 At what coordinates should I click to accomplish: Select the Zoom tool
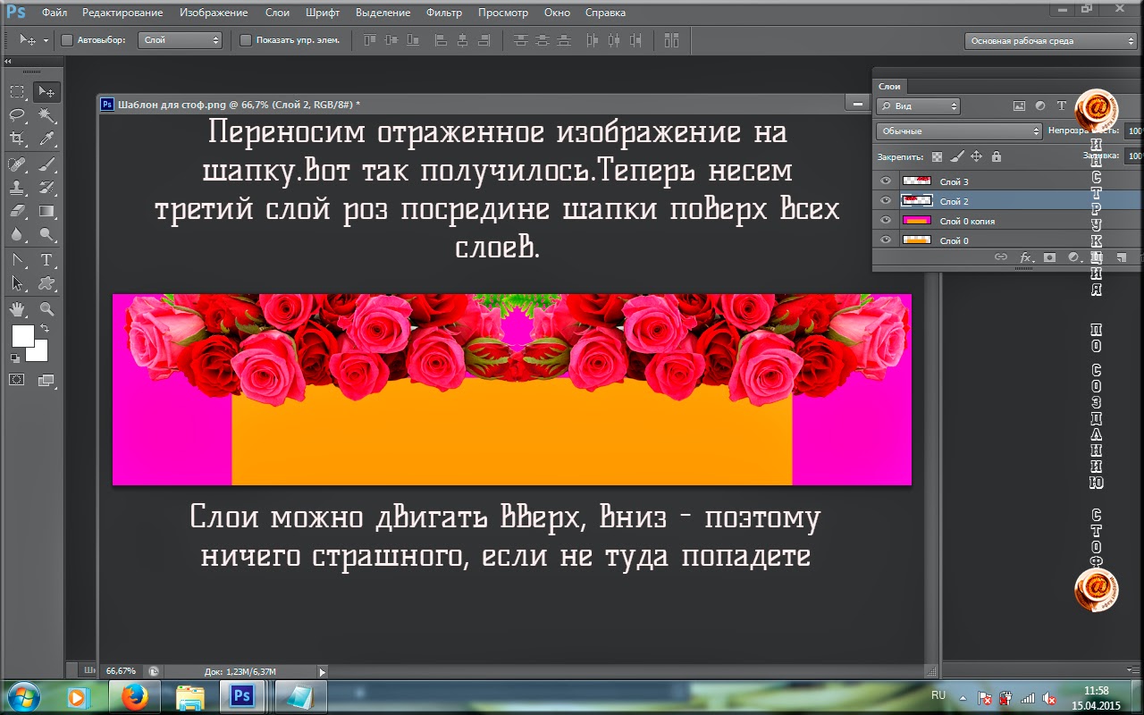(x=46, y=309)
